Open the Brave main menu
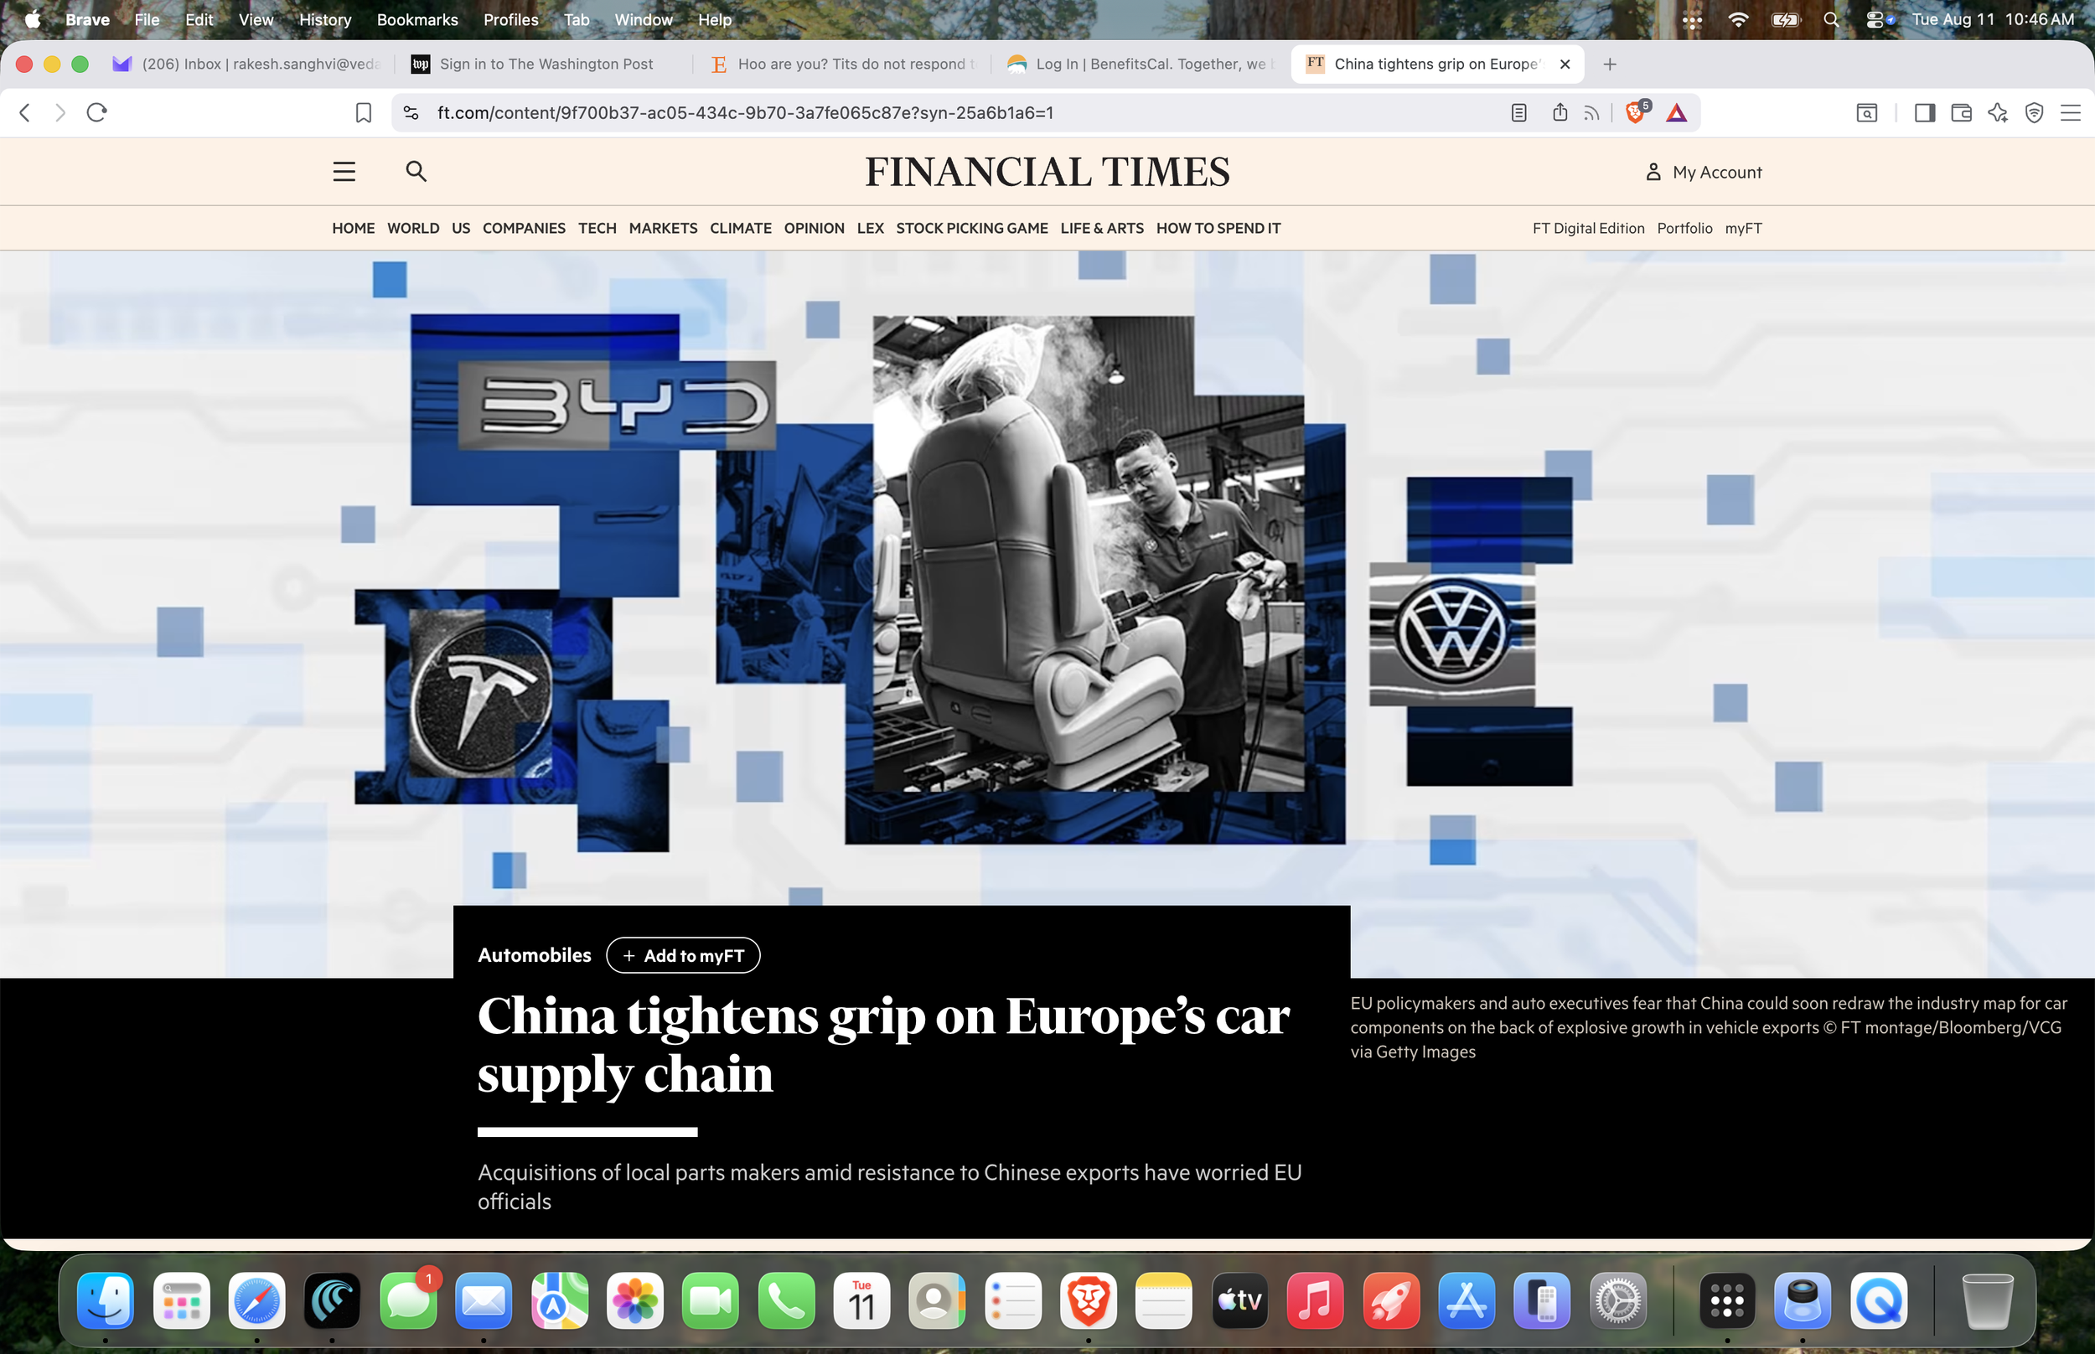 [2071, 112]
